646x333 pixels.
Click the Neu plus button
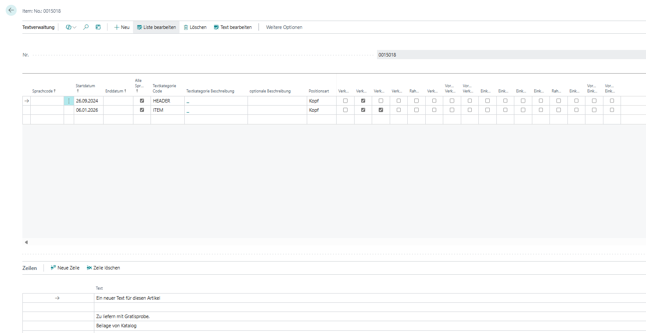[x=122, y=27]
